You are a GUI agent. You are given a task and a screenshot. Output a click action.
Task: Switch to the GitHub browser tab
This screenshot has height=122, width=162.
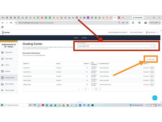pyautogui.click(x=77, y=18)
